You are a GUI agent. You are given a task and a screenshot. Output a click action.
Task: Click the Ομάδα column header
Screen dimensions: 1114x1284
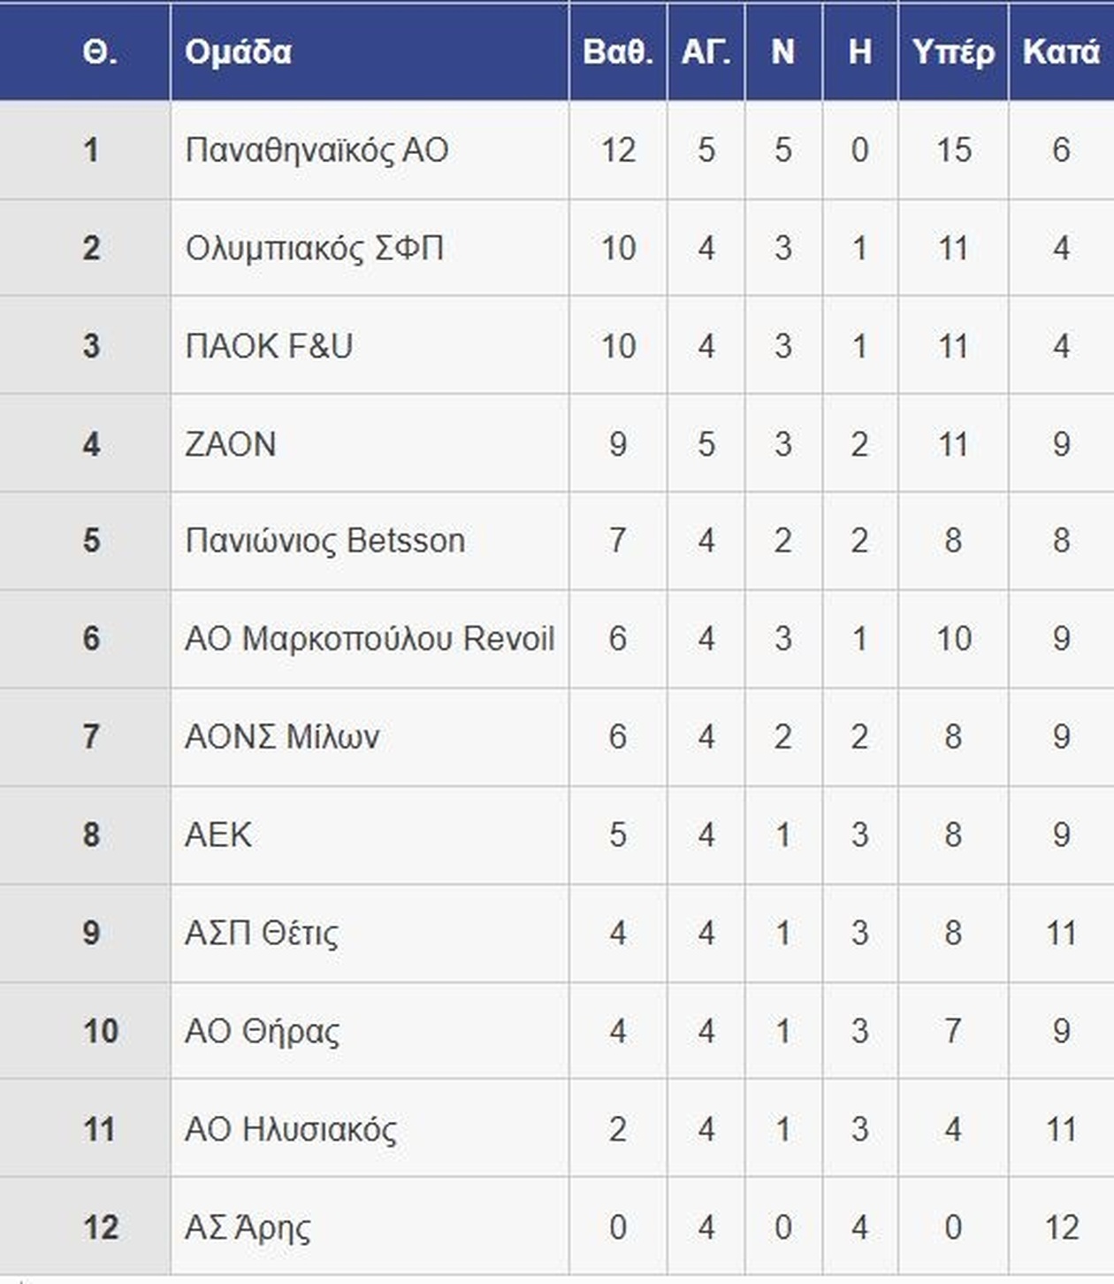point(238,52)
